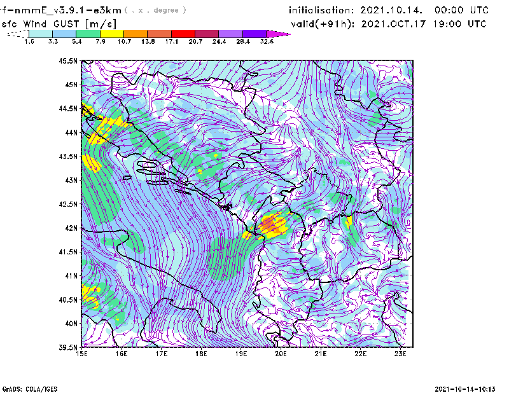Viewport: 509px width, 393px height.
Task: Click the "41.5N" latitude label
Action: [x=68, y=252]
